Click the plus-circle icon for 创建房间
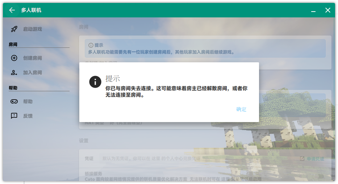This screenshot has height=184, width=338. click(x=14, y=58)
